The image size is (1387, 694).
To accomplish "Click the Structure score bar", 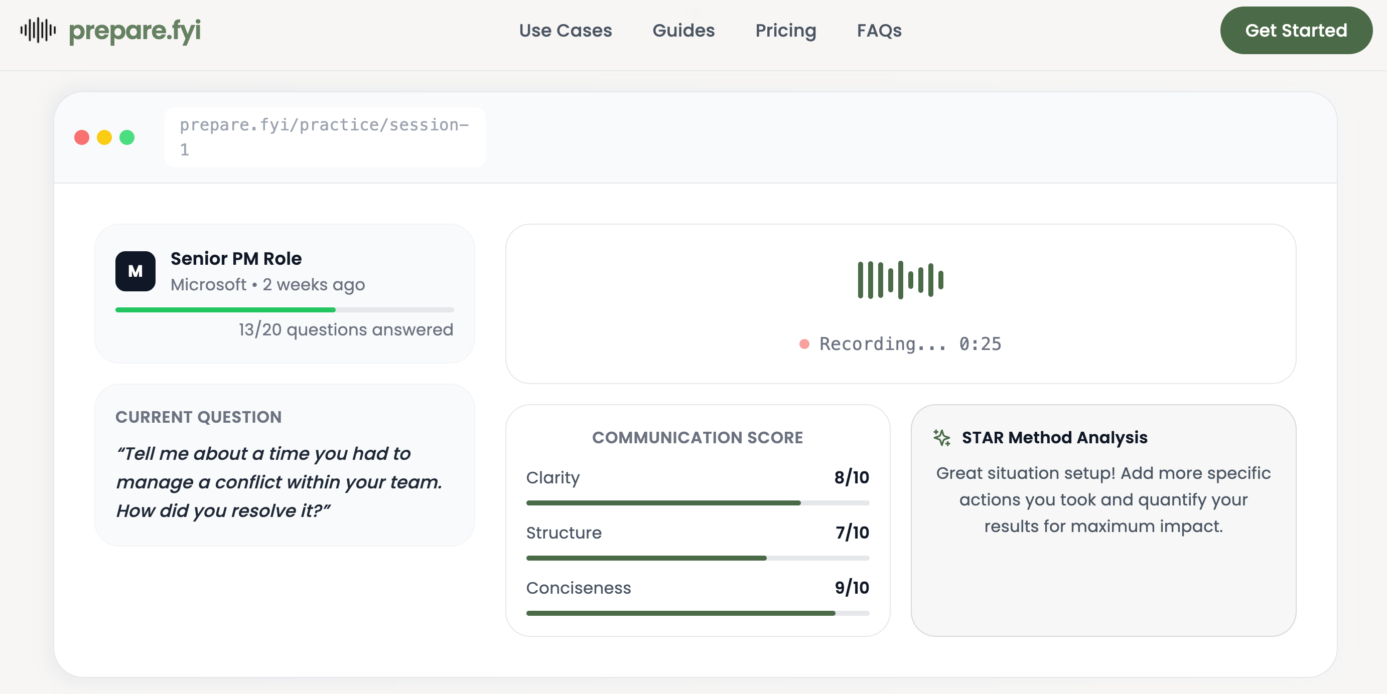I will [698, 558].
